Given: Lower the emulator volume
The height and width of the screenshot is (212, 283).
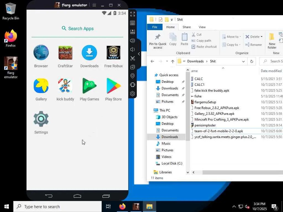Looking at the screenshot, I should (132, 49).
